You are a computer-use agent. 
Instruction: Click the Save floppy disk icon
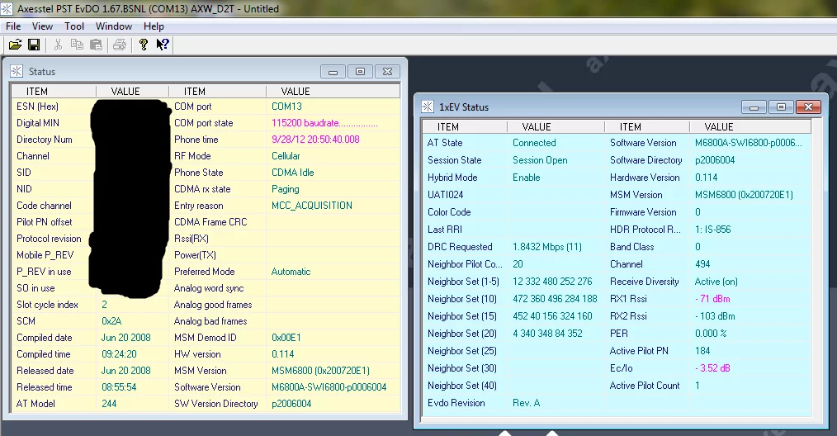pos(34,45)
